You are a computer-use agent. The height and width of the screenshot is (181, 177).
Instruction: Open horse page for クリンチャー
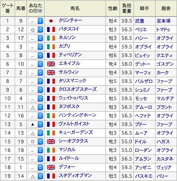70,20
